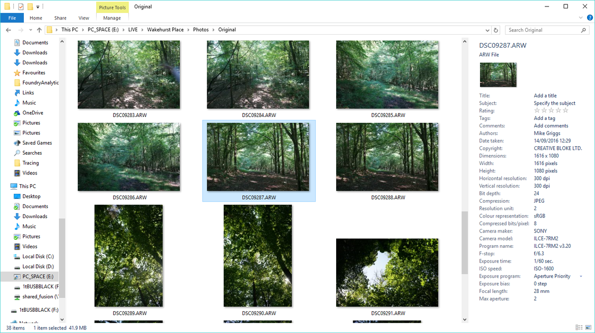The image size is (595, 333).
Task: Switch to large thumbnails view in status bar
Action: pyautogui.click(x=588, y=327)
